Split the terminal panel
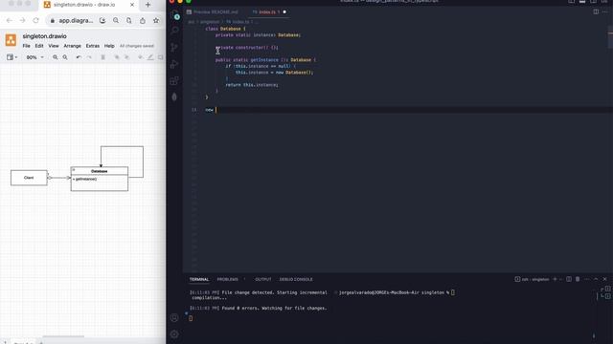 569,279
